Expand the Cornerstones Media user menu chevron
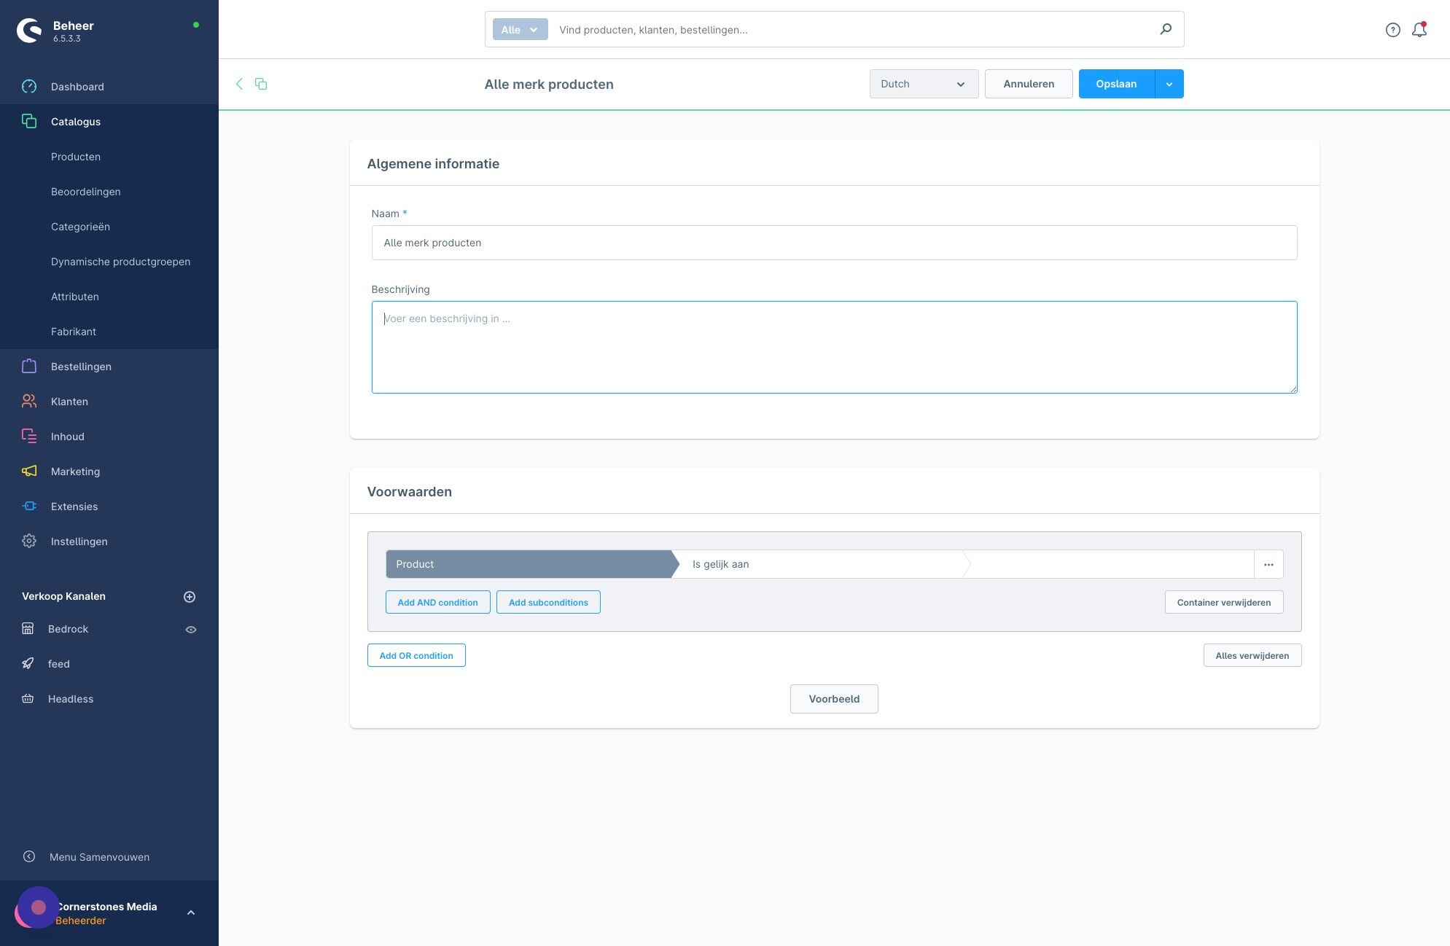 pyautogui.click(x=191, y=912)
